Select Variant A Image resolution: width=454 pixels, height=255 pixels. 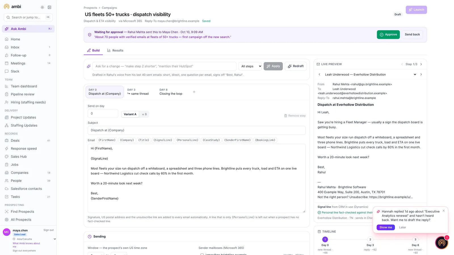130,114
